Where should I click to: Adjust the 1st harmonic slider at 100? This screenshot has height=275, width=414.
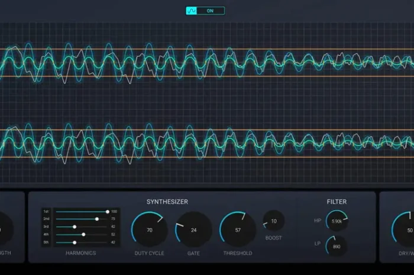coord(108,212)
